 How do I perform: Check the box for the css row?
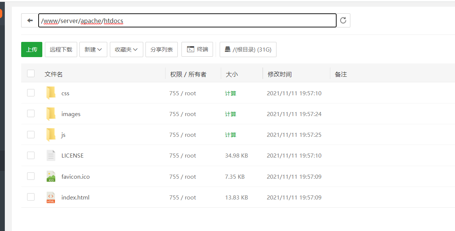(31, 93)
